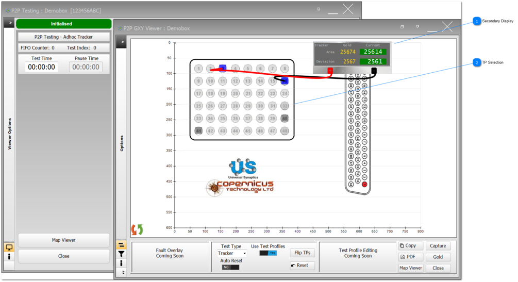Open the filter funnel tab in GXY Viewer
Viewport: 518px width, 282px height.
(x=122, y=254)
